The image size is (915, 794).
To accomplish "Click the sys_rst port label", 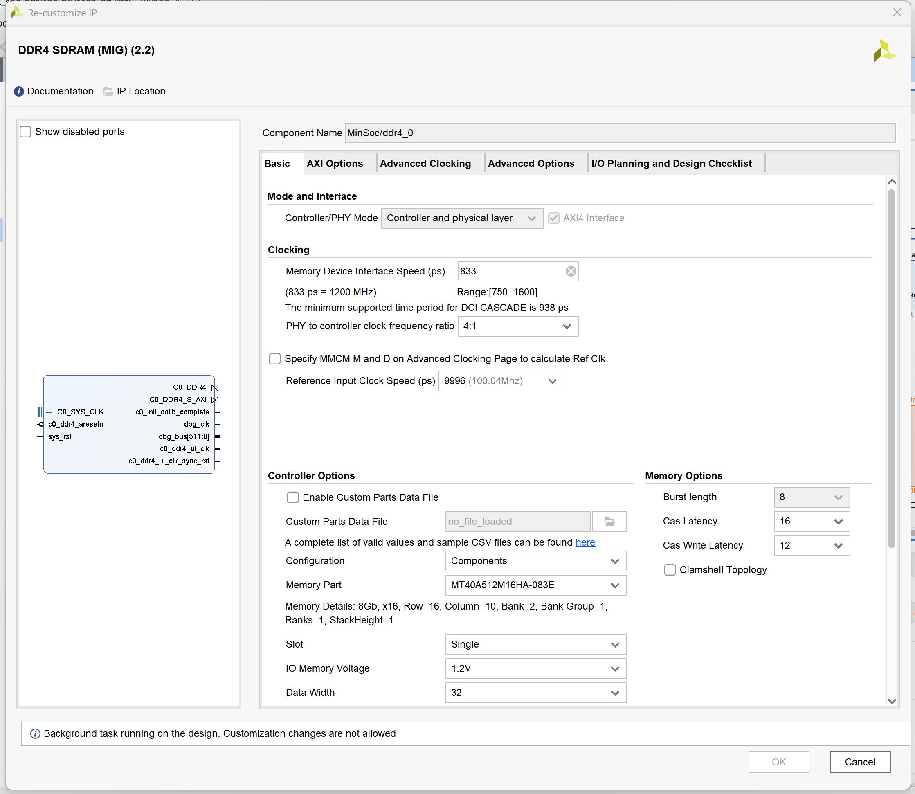I will (x=60, y=437).
